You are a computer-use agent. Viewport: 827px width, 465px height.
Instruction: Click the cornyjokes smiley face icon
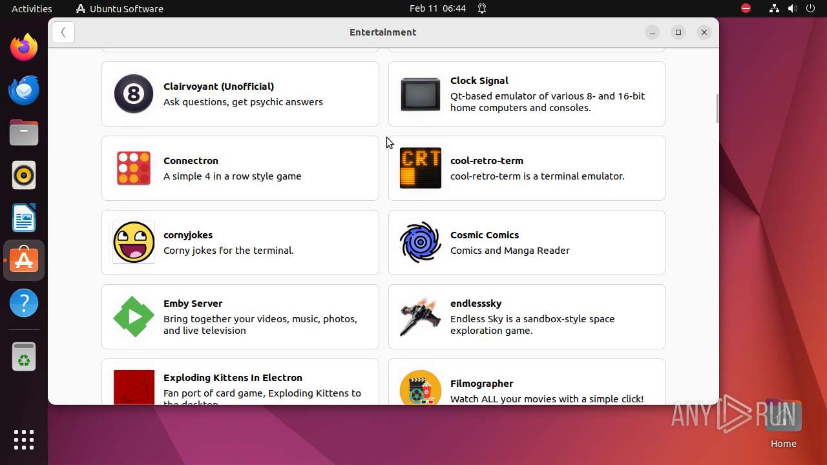134,242
